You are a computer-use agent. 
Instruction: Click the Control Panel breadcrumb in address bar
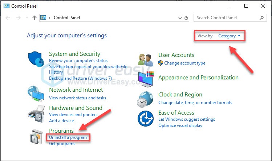[67, 17]
